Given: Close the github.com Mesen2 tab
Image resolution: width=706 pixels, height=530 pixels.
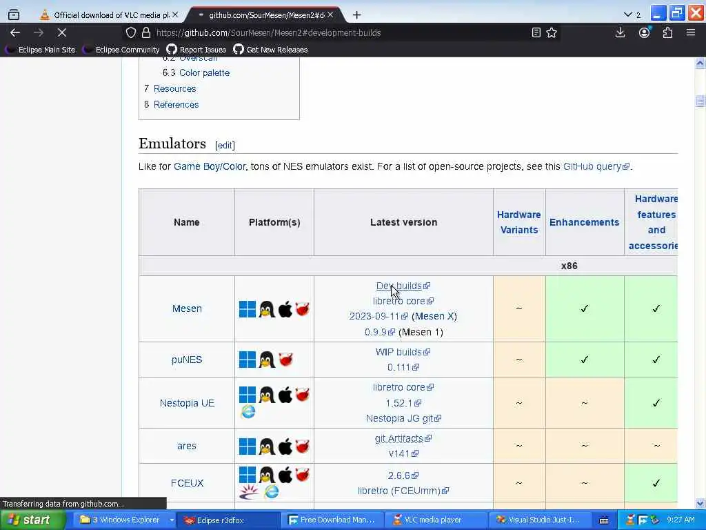Looking at the screenshot, I should click(330, 15).
